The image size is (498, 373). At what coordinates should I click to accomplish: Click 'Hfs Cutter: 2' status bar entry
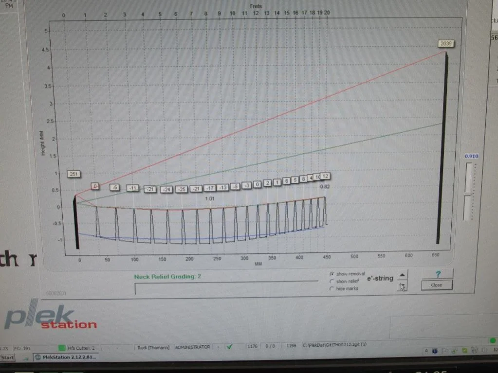[x=81, y=348]
